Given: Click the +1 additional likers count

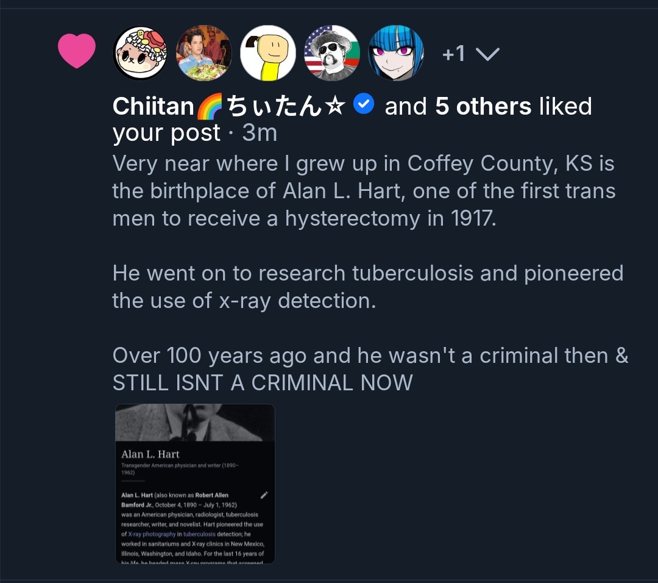Looking at the screenshot, I should (453, 54).
